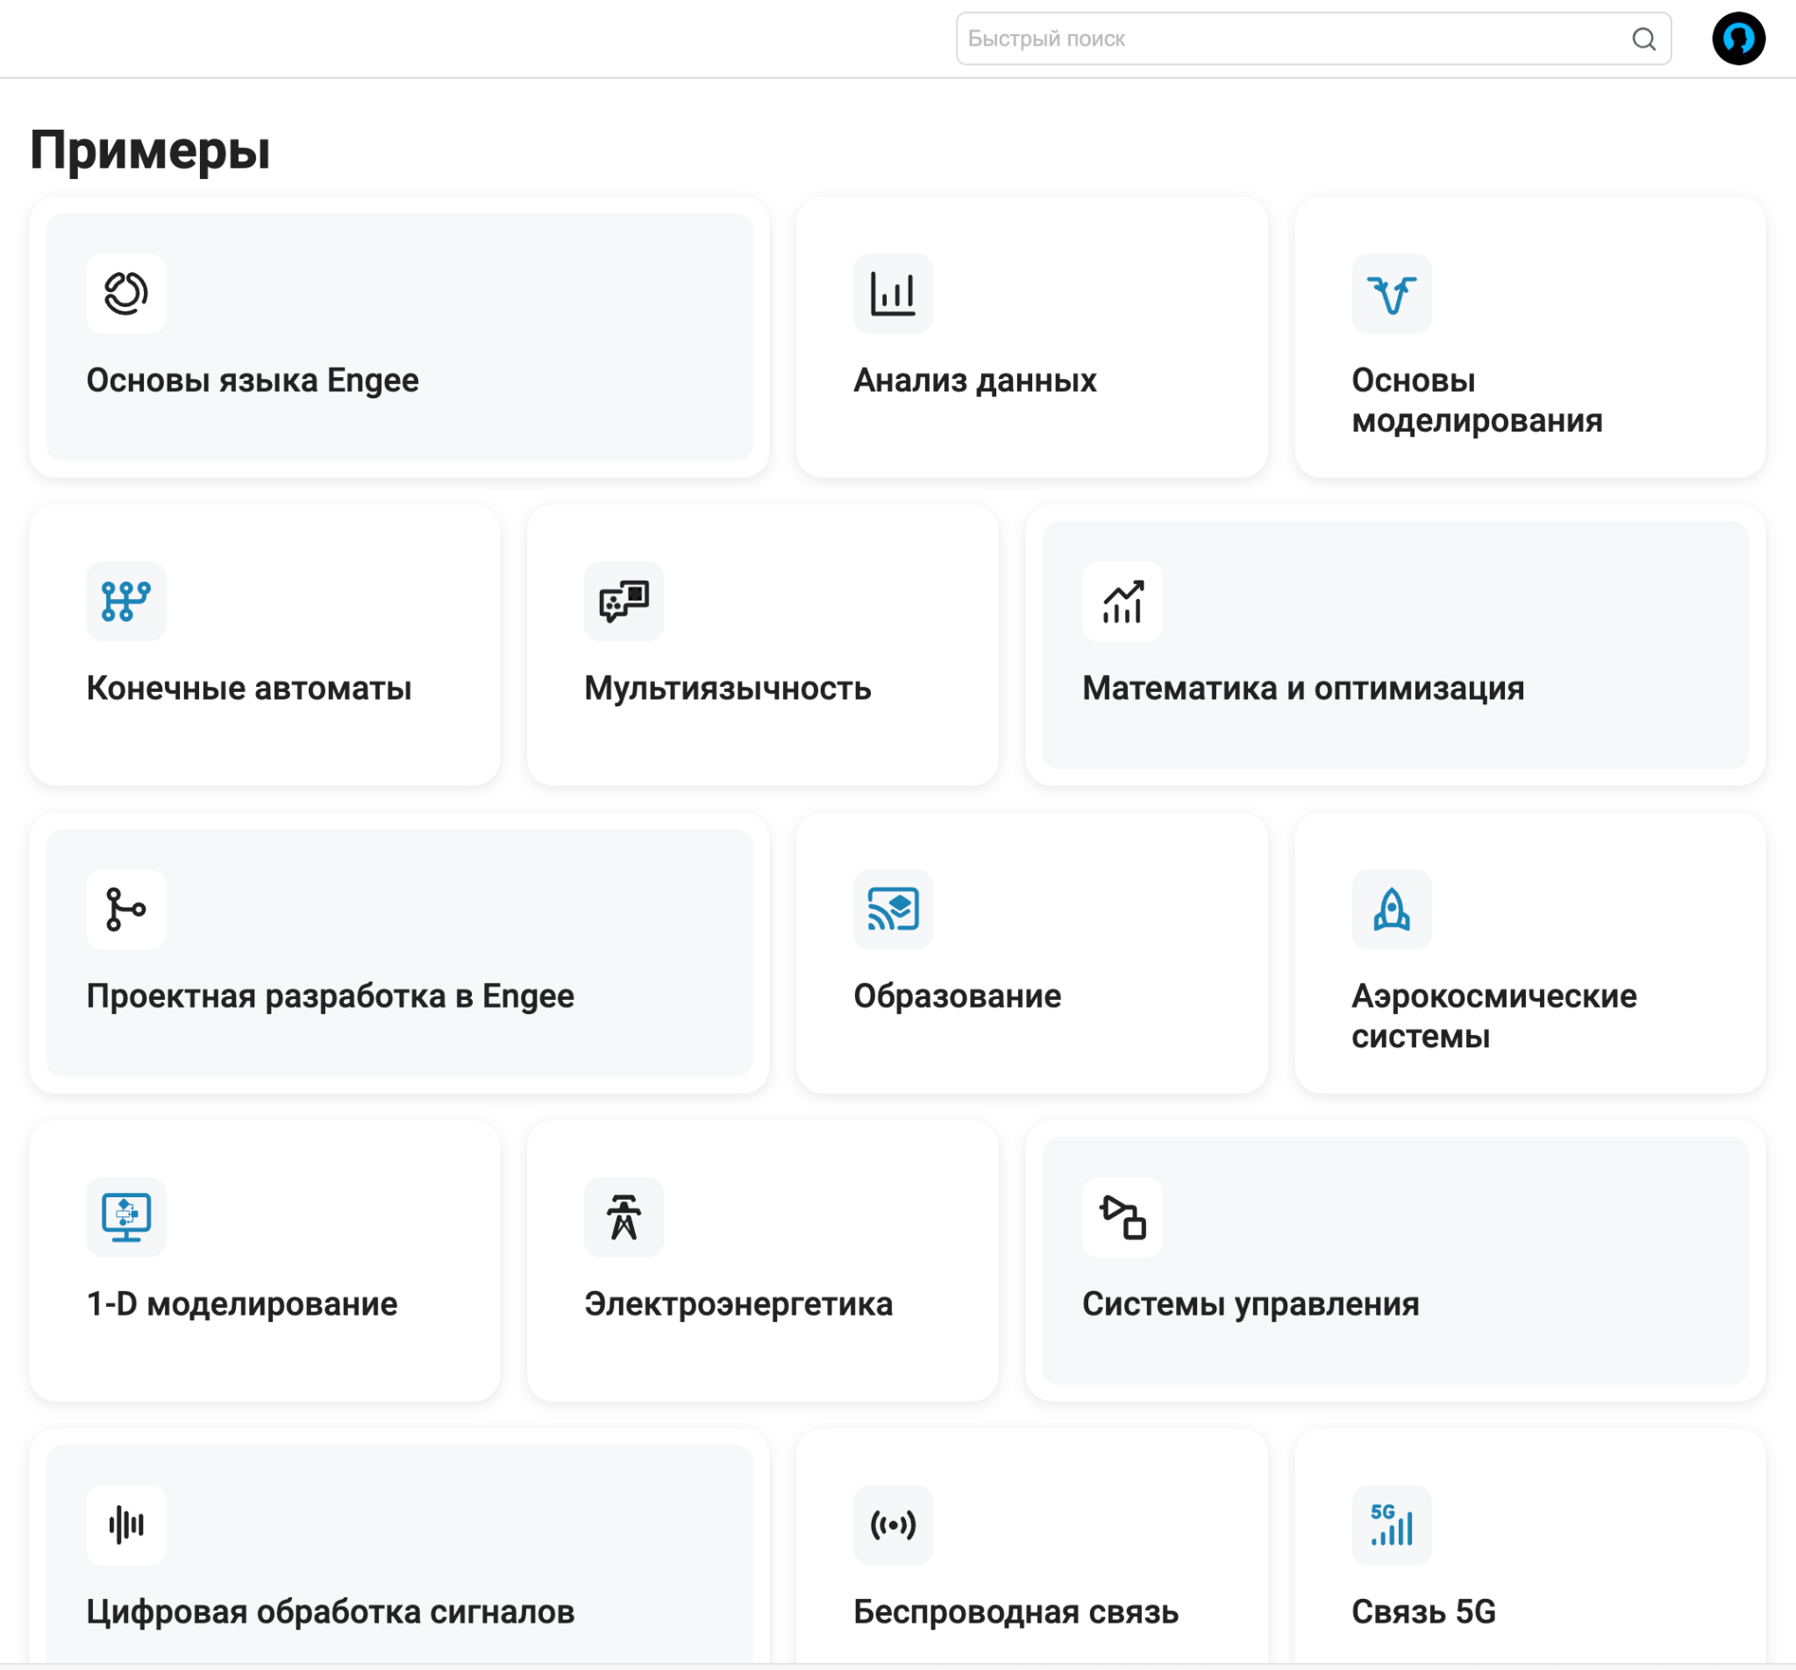Click the Engee language basics swirl icon

tap(125, 293)
